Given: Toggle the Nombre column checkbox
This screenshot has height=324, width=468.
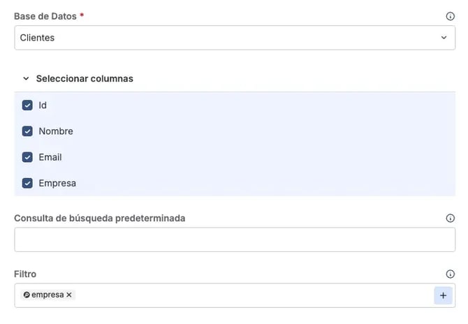Looking at the screenshot, I should 27,131.
